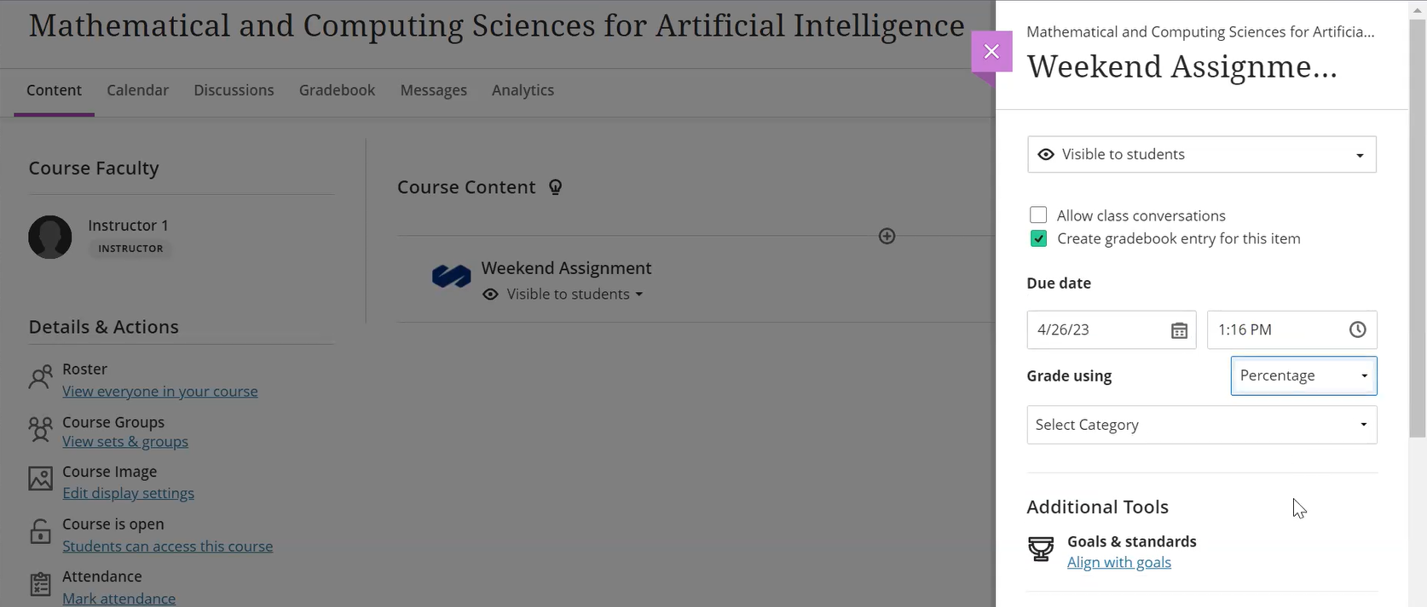Click the clock icon in time field
The width and height of the screenshot is (1427, 607).
pyautogui.click(x=1357, y=329)
